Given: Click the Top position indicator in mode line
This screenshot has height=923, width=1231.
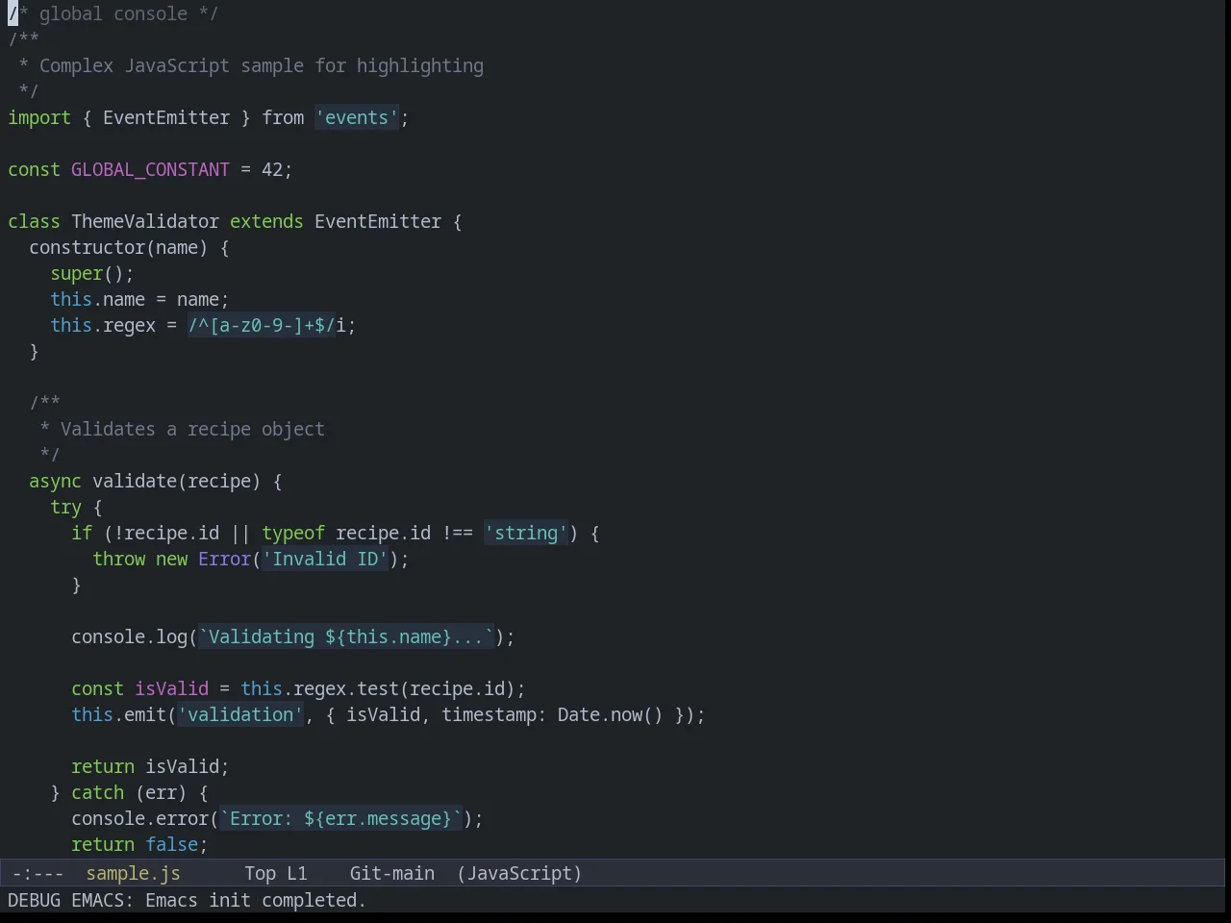Looking at the screenshot, I should 260,873.
